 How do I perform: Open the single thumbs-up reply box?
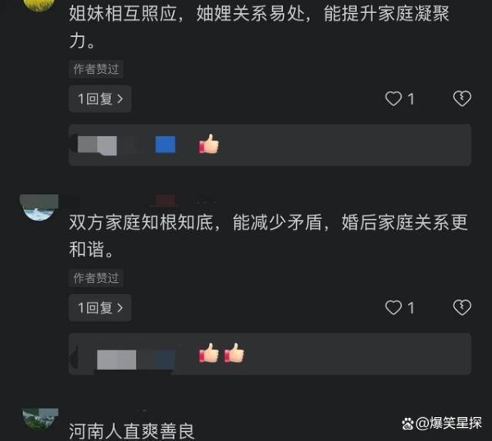point(270,145)
